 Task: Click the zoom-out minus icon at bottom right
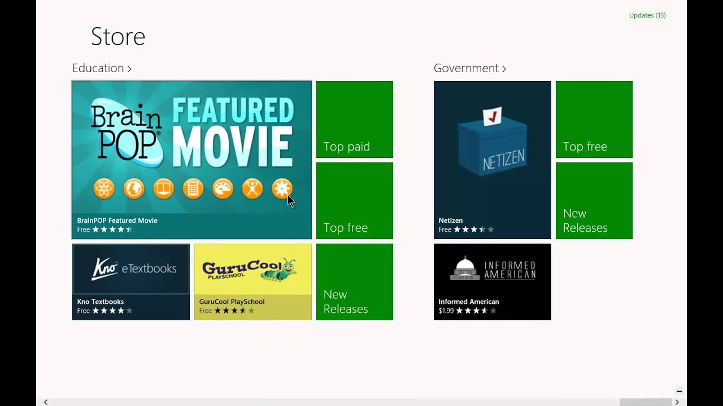coord(679,391)
